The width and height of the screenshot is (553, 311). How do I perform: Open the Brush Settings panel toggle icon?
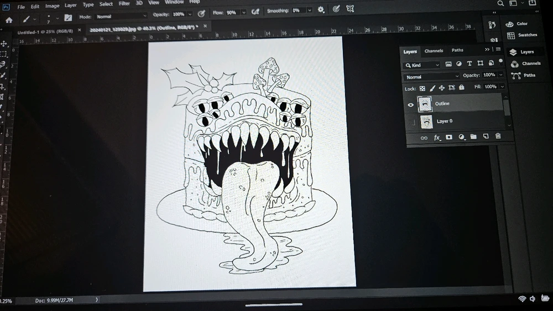pos(68,17)
